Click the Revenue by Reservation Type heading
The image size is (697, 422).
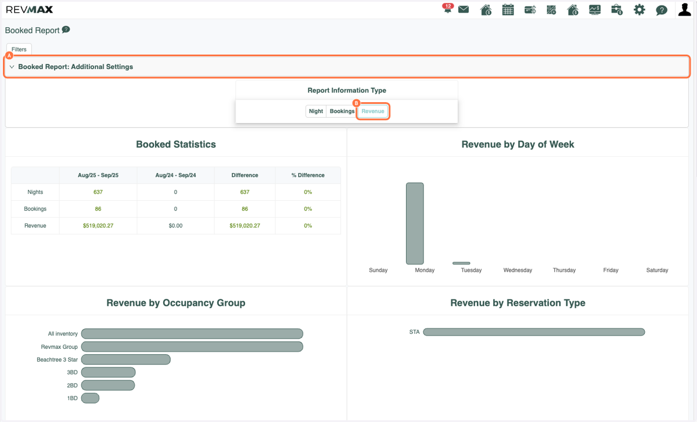pos(518,303)
